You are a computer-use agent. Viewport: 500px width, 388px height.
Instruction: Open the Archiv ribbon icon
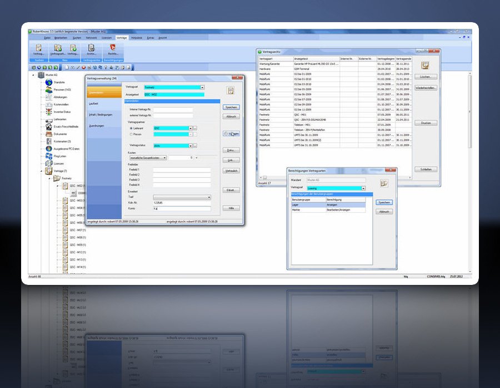point(91,48)
